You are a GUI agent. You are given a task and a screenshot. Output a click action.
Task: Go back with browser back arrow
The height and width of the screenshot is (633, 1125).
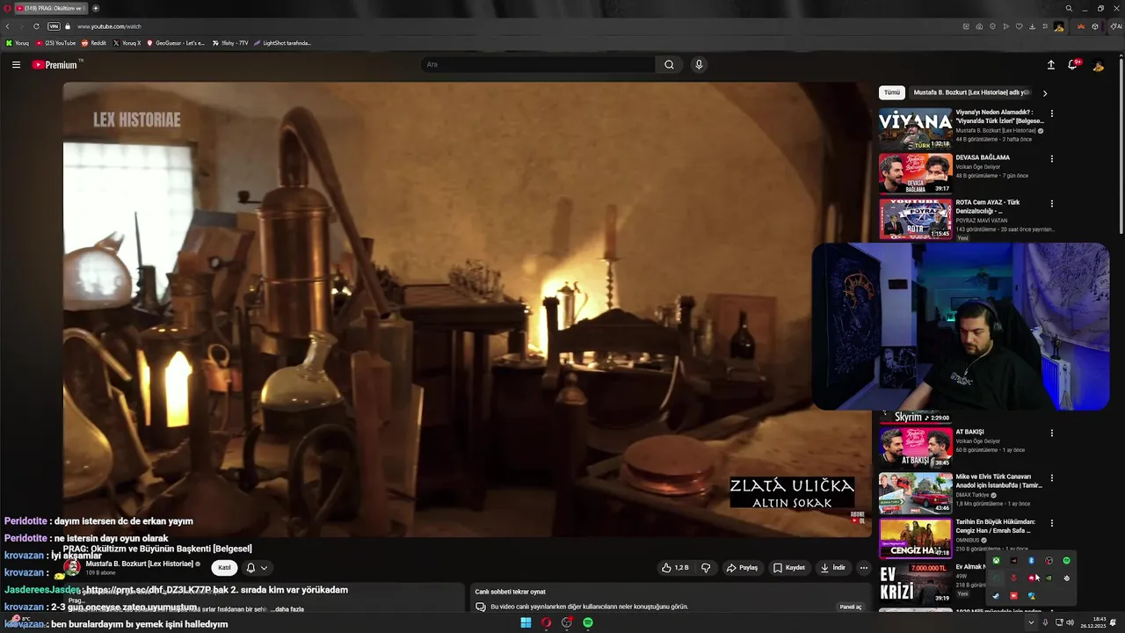tap(7, 26)
